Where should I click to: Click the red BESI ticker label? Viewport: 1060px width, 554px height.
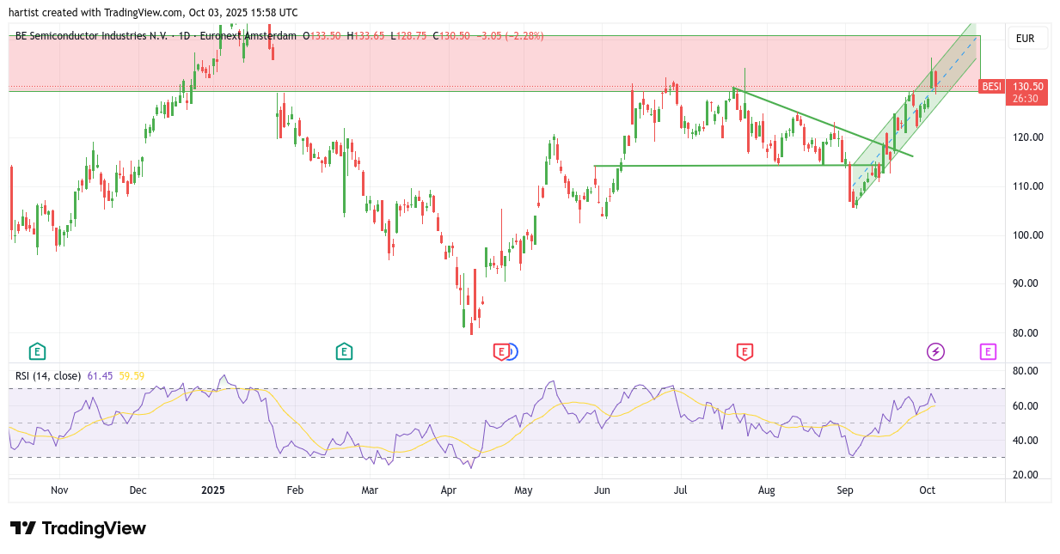click(x=991, y=87)
